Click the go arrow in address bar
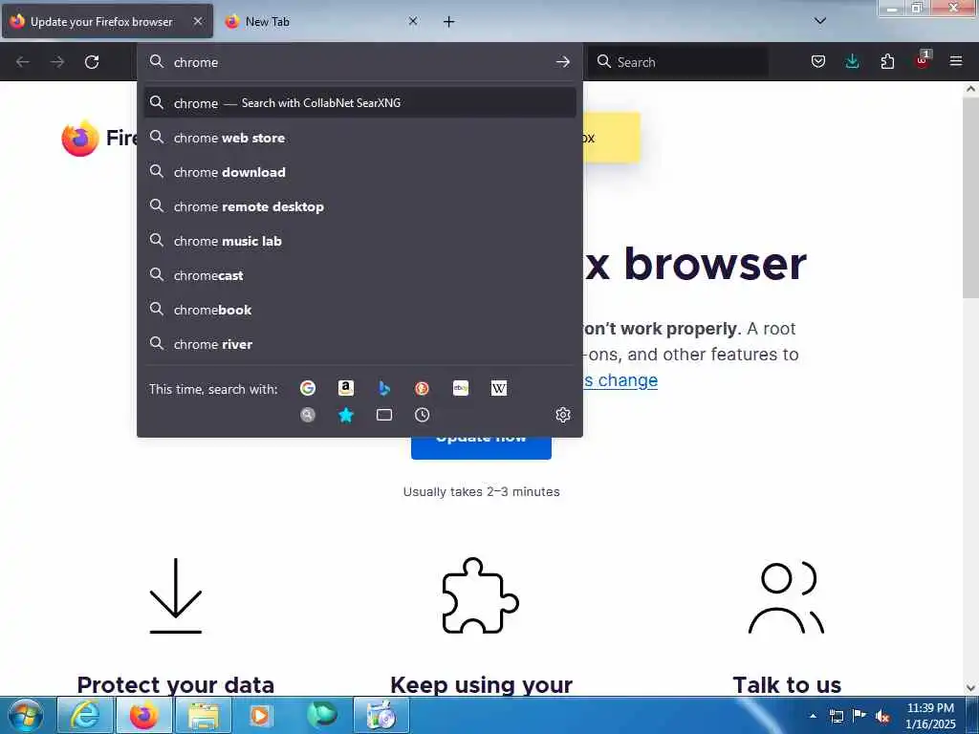 coord(562,62)
